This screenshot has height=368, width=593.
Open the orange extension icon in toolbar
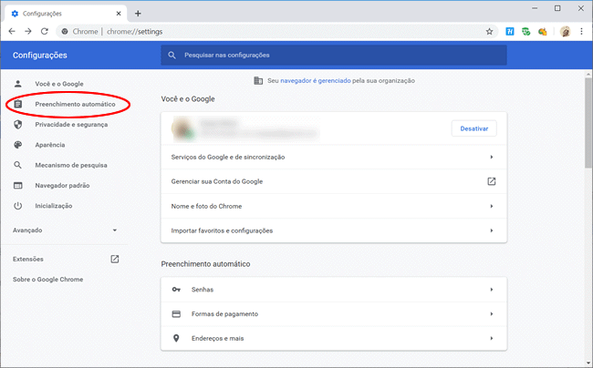pyautogui.click(x=543, y=32)
